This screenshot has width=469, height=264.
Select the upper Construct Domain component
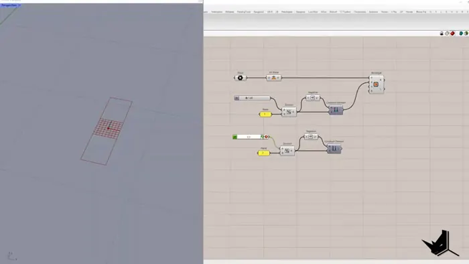[x=336, y=110]
